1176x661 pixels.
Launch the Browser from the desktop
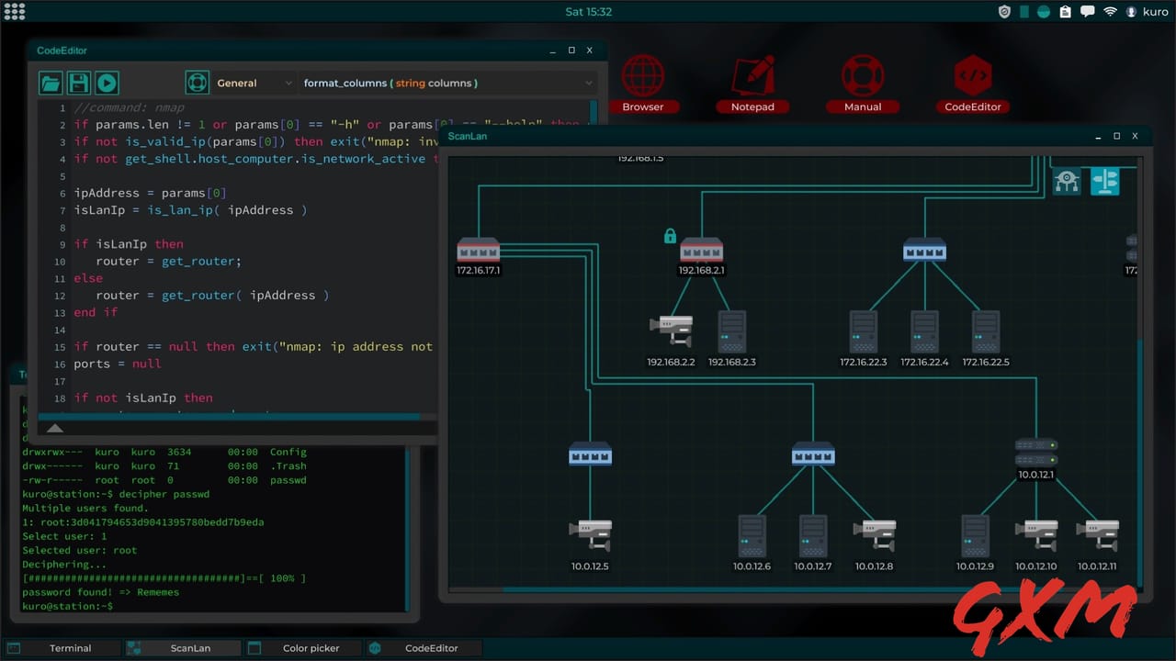(x=643, y=76)
